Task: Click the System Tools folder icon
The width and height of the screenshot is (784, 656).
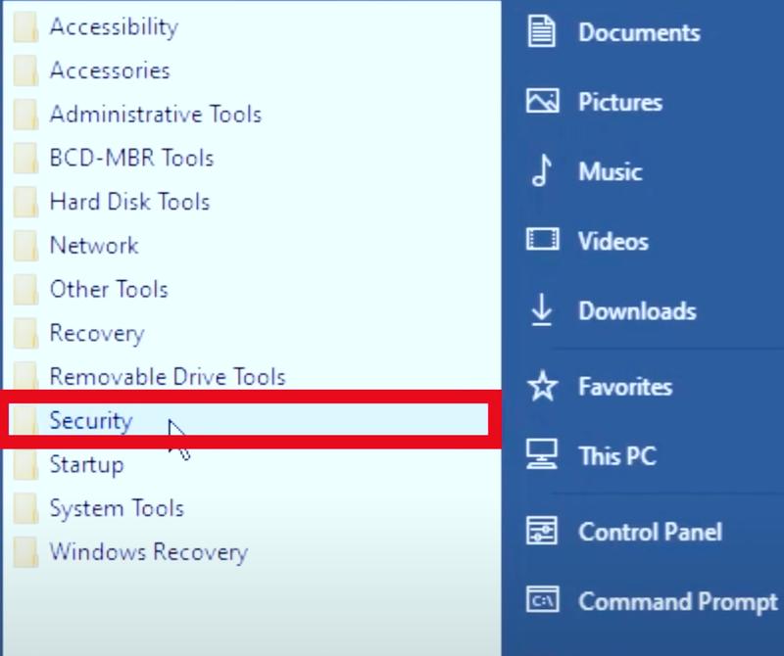Action: 25,508
